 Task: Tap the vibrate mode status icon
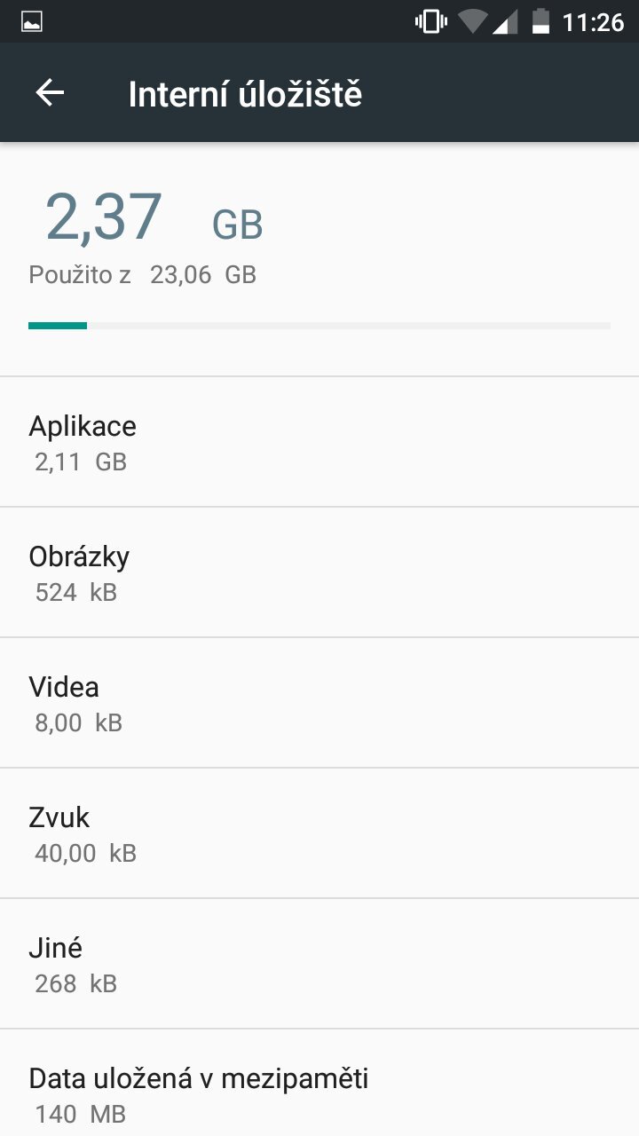[x=430, y=22]
